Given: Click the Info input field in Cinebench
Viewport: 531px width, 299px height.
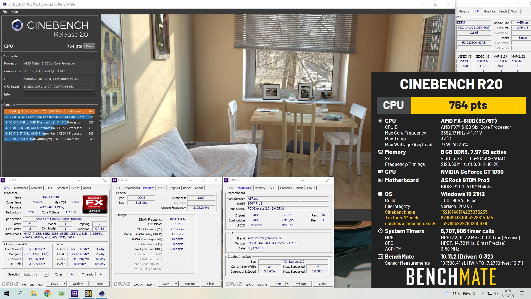Looking at the screenshot, I should point(59,94).
